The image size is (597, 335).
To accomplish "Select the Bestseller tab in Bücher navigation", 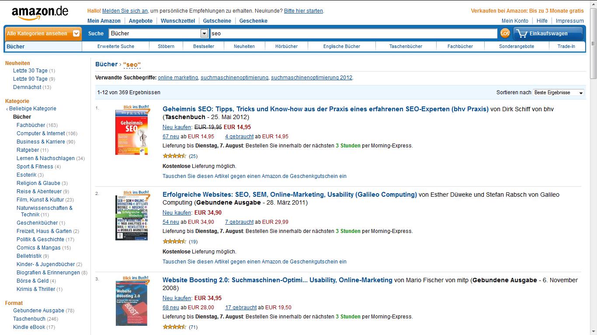I will [x=204, y=46].
